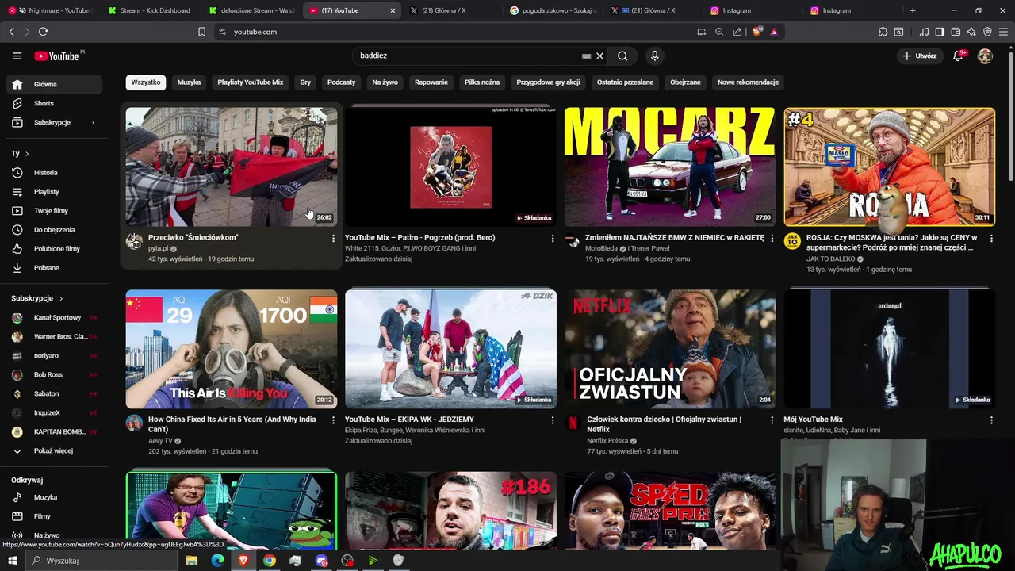Screen dimensions: 1015x571
Task: Open the Kanał Sportowy subscription
Action: click(x=54, y=317)
